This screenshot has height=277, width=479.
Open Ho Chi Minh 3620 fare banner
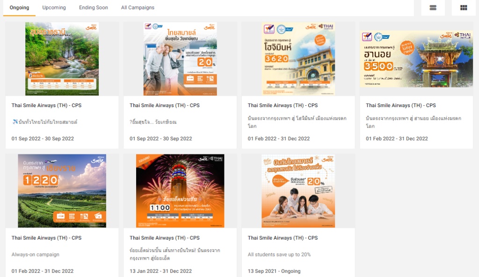[x=298, y=58]
